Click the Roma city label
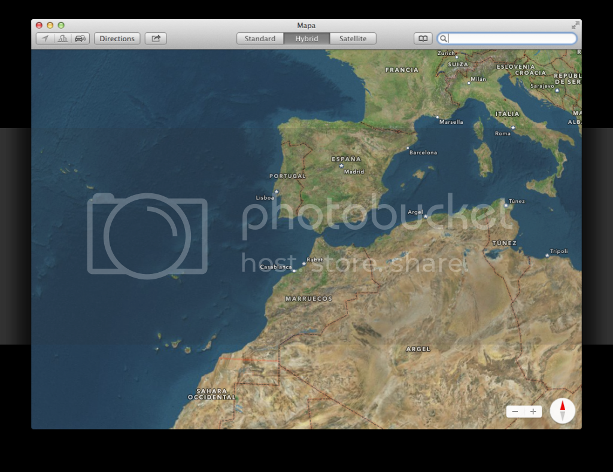This screenshot has width=613, height=472. click(503, 133)
